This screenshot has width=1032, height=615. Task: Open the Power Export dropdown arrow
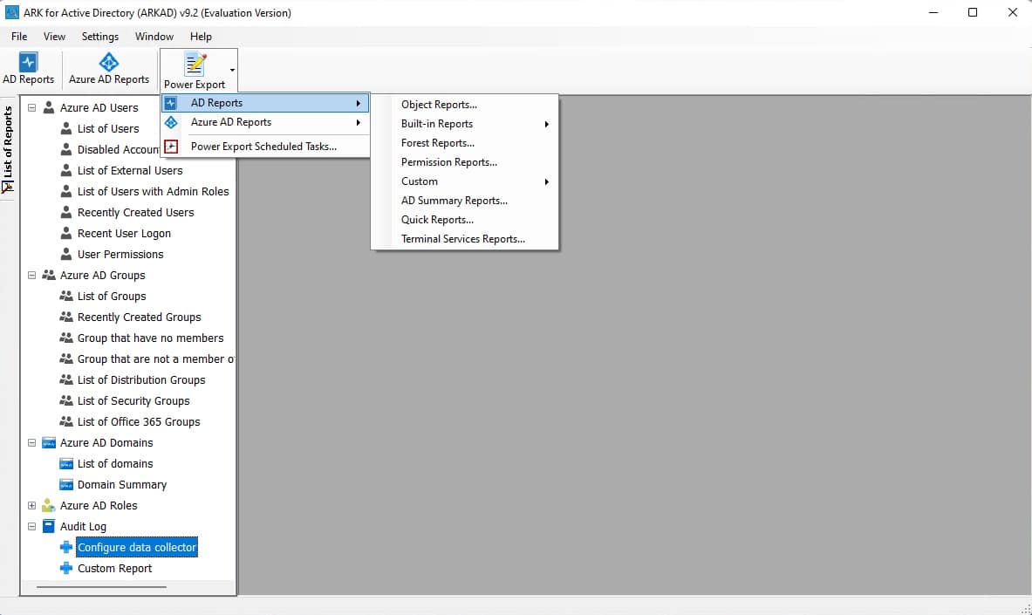pyautogui.click(x=232, y=70)
